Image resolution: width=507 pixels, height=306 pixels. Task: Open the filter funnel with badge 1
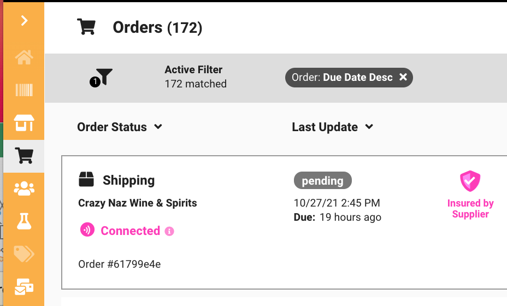[101, 78]
